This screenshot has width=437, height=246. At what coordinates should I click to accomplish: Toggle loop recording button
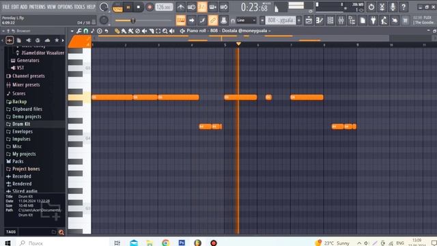click(x=224, y=8)
